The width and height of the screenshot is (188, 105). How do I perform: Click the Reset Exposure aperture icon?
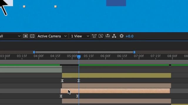click(121, 36)
